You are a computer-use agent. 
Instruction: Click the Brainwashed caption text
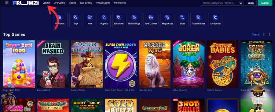43,90
